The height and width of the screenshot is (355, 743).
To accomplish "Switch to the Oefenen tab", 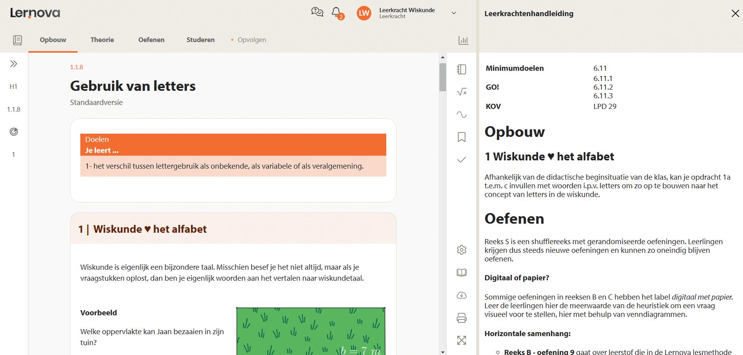I will click(151, 40).
